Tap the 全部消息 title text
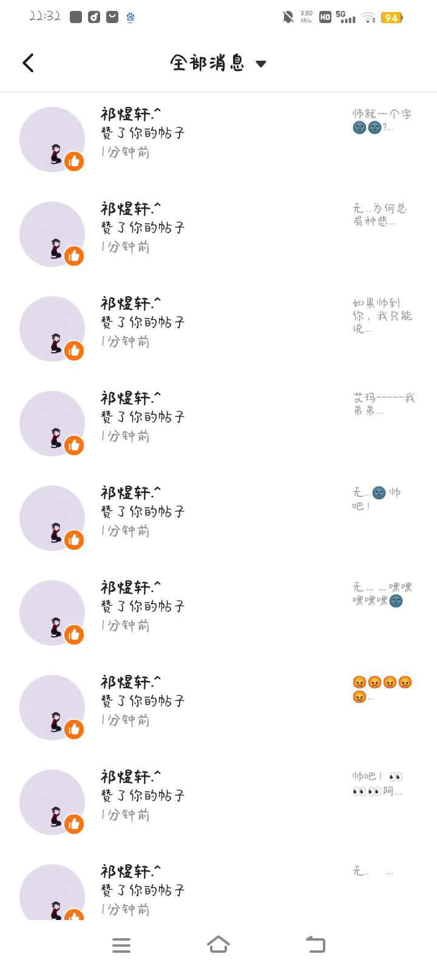 [x=208, y=63]
